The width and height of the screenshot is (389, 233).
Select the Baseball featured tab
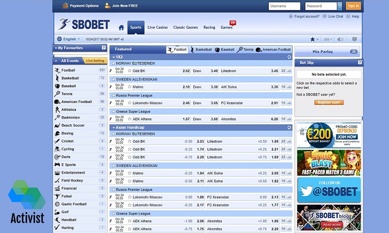coord(225,50)
